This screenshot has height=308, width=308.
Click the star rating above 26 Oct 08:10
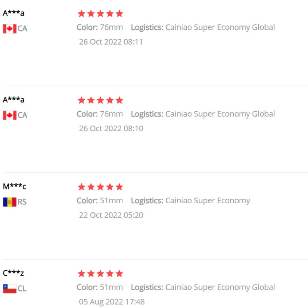(100, 100)
